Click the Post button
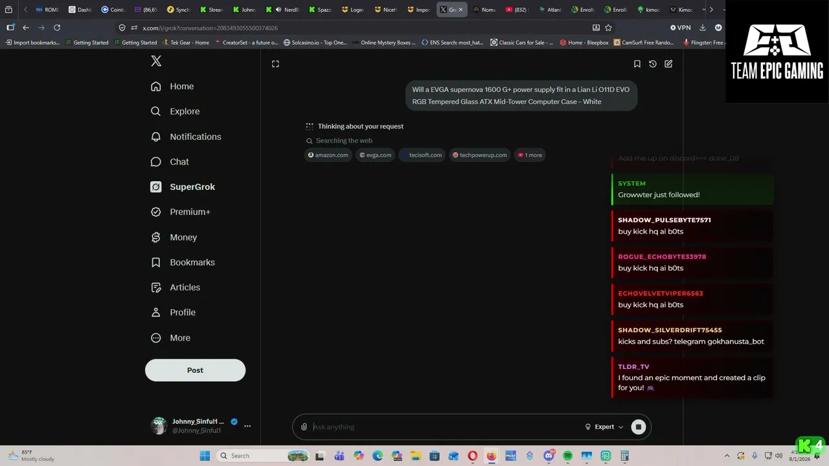The image size is (829, 466). 195,370
